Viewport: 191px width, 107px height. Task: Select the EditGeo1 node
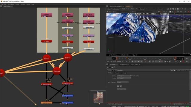(x=68, y=48)
